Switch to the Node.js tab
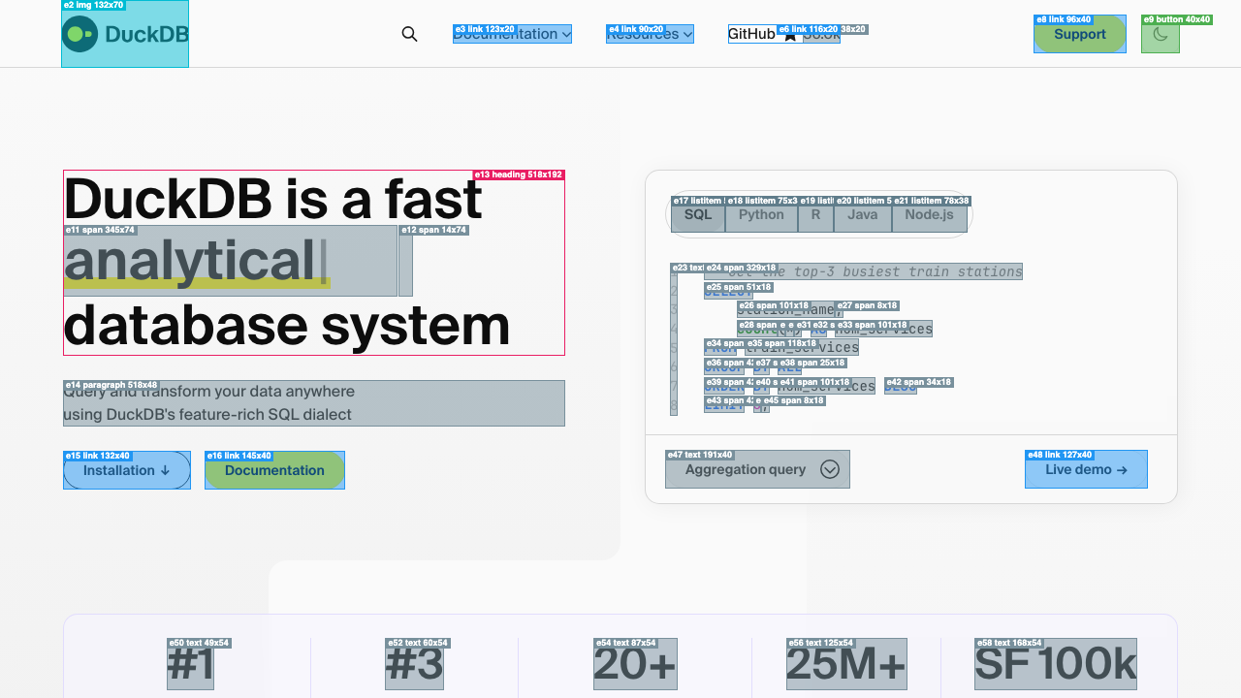1241x698 pixels. point(928,215)
